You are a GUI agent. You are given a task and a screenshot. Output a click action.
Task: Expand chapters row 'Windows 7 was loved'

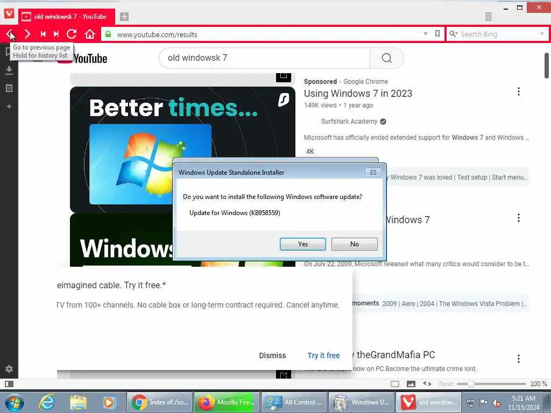458,177
